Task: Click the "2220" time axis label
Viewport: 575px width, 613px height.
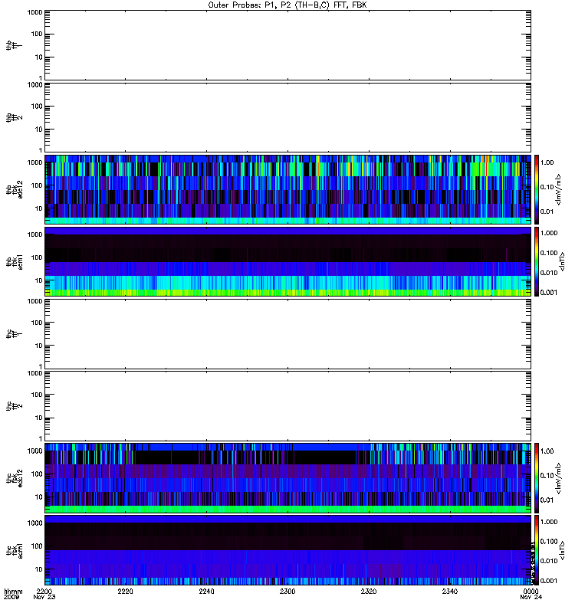Action: tap(125, 591)
